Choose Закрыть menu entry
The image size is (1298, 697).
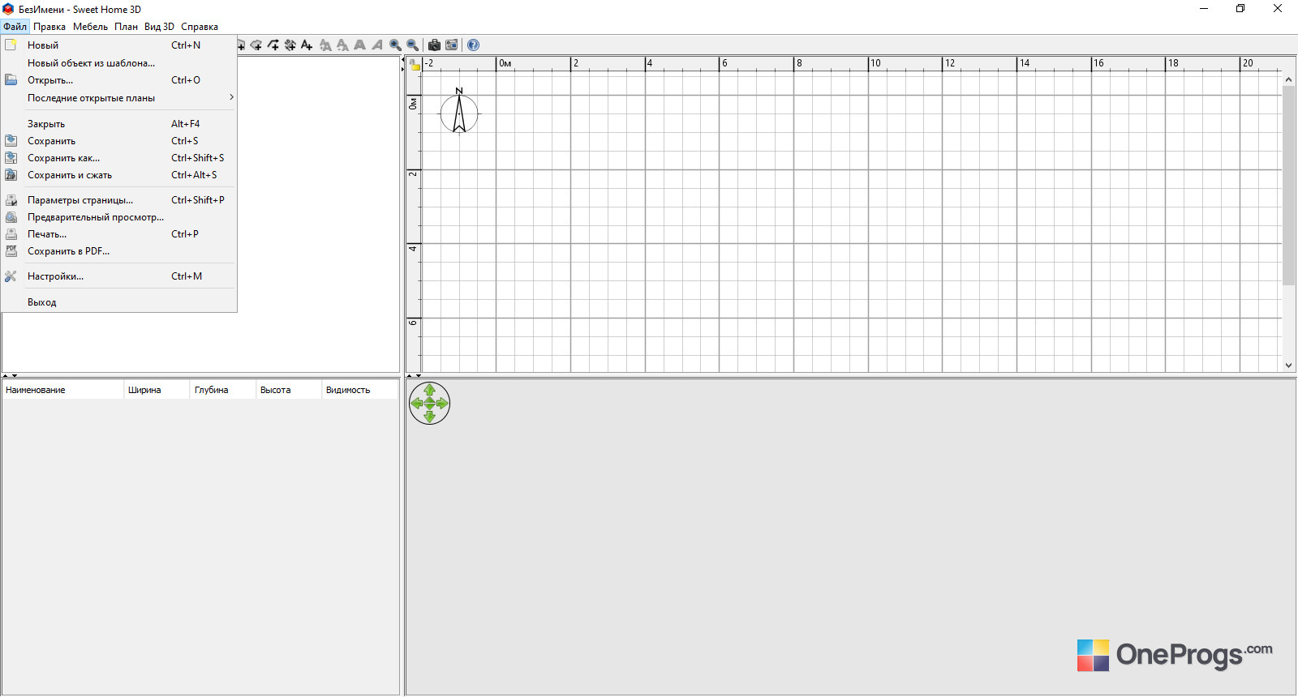coord(119,124)
